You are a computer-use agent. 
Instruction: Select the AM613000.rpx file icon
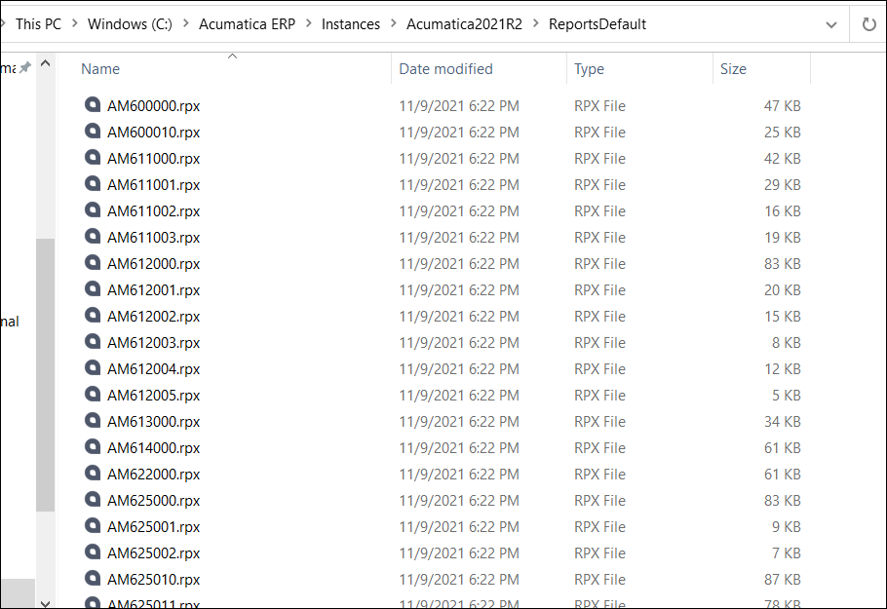93,421
